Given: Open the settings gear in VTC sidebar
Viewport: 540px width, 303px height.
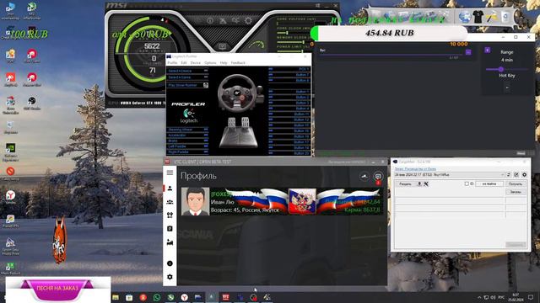Looking at the screenshot, I should coord(170,277).
